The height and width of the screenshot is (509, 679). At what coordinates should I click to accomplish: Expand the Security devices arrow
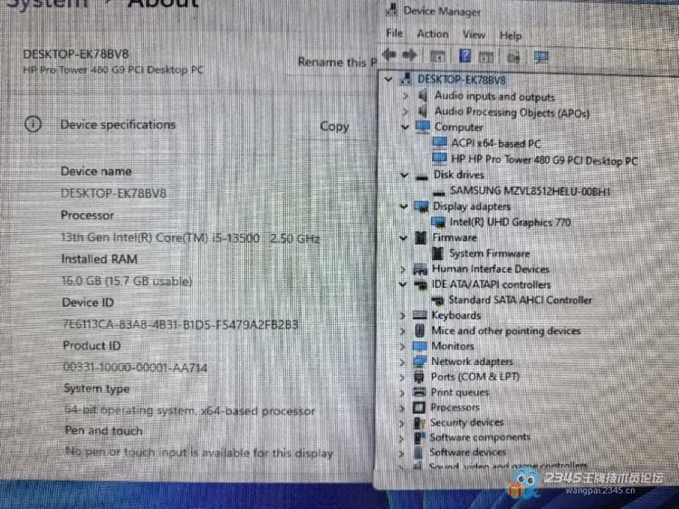tap(401, 423)
